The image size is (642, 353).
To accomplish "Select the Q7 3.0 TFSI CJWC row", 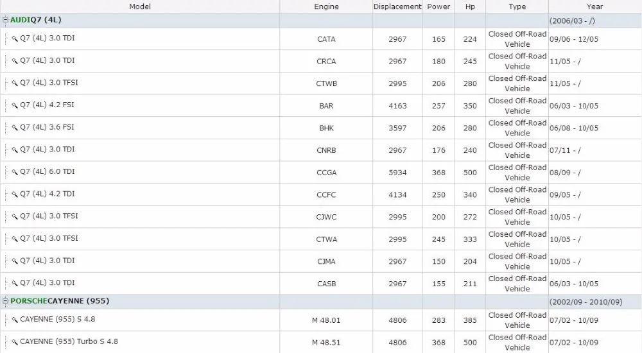I will (321, 217).
